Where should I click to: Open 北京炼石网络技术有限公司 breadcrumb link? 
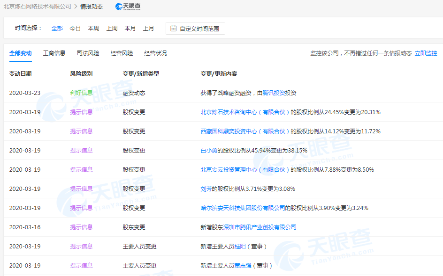(x=37, y=7)
